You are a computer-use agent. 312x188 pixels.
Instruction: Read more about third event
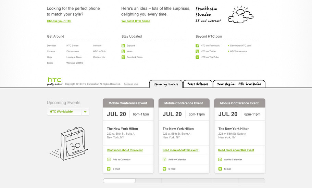236,150
